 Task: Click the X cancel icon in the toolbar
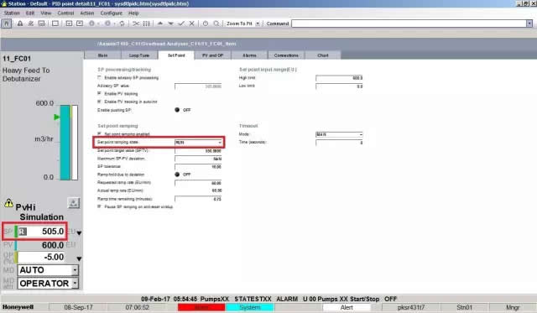[x=192, y=23]
